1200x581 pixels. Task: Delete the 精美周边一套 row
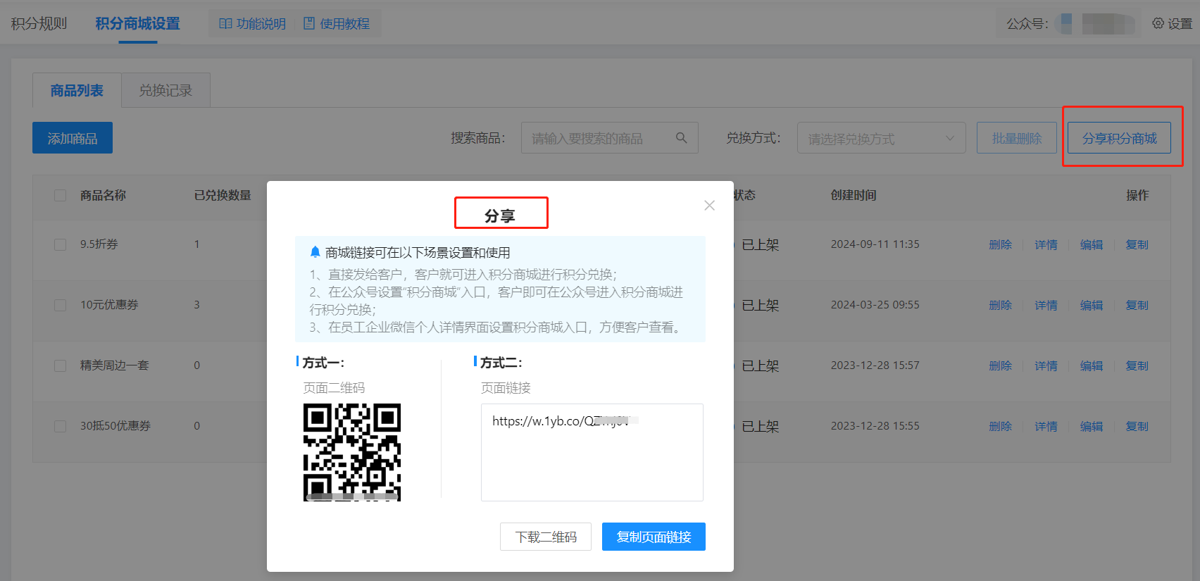tap(1000, 366)
